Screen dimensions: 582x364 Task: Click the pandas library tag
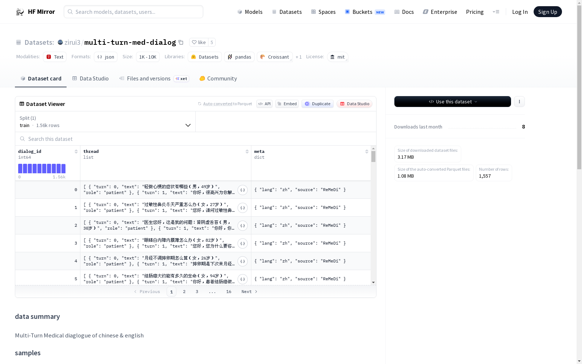pyautogui.click(x=239, y=57)
